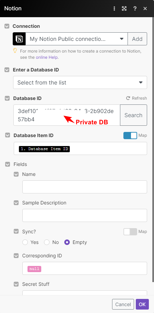Image resolution: width=154 pixels, height=313 pixels.
Task: Click the Search button for Database ID
Action: point(133,115)
